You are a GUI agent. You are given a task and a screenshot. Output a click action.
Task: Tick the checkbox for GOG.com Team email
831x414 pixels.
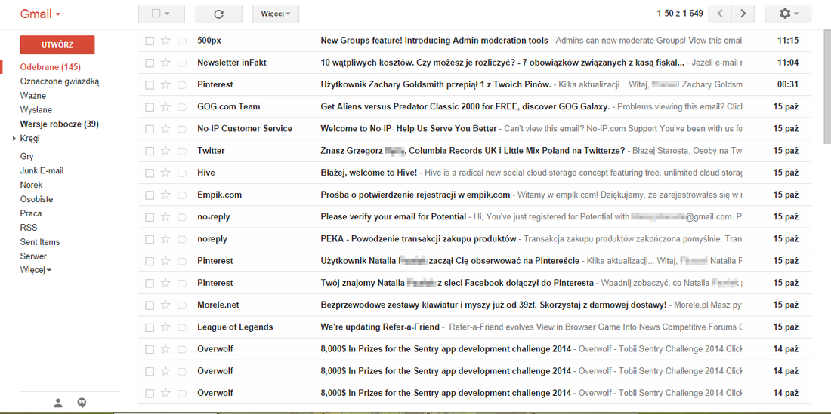point(150,107)
